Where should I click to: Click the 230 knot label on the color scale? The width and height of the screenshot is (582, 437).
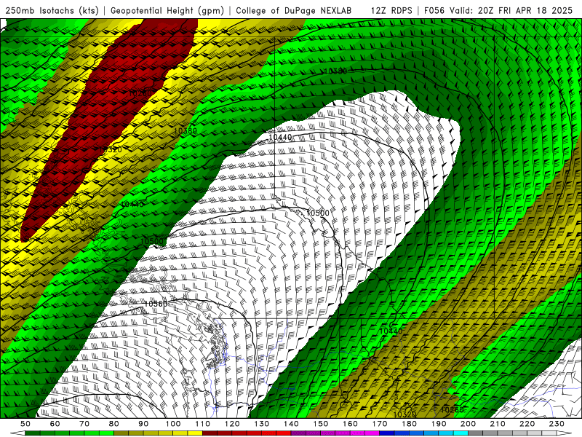(557, 424)
